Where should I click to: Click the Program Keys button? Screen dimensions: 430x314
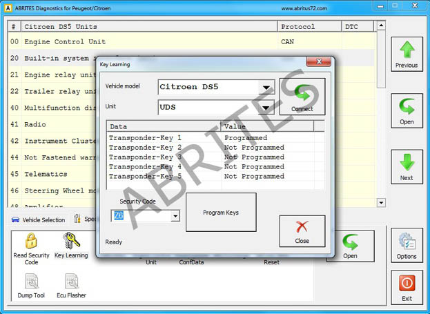(221, 213)
